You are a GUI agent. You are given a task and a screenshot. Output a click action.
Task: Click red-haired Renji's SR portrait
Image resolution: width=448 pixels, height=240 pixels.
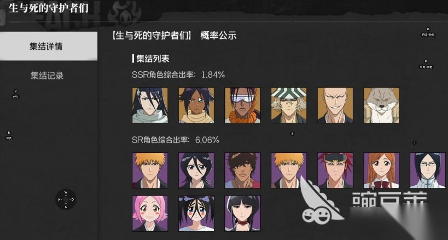coord(335,170)
